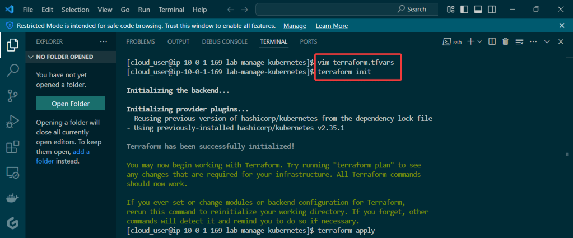Open the Source Control view
Screen dimensions: 573x238
point(12,96)
